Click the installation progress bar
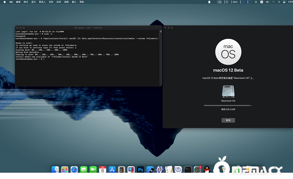Screen dimensions: 293x179 pos(228,105)
